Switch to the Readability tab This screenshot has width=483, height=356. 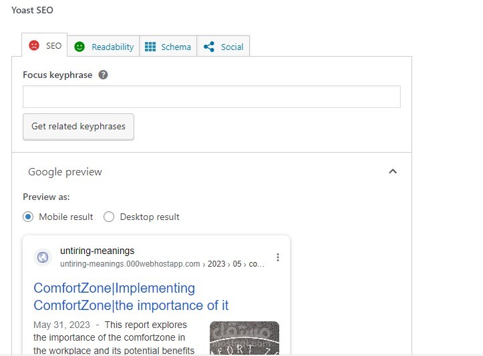[112, 47]
